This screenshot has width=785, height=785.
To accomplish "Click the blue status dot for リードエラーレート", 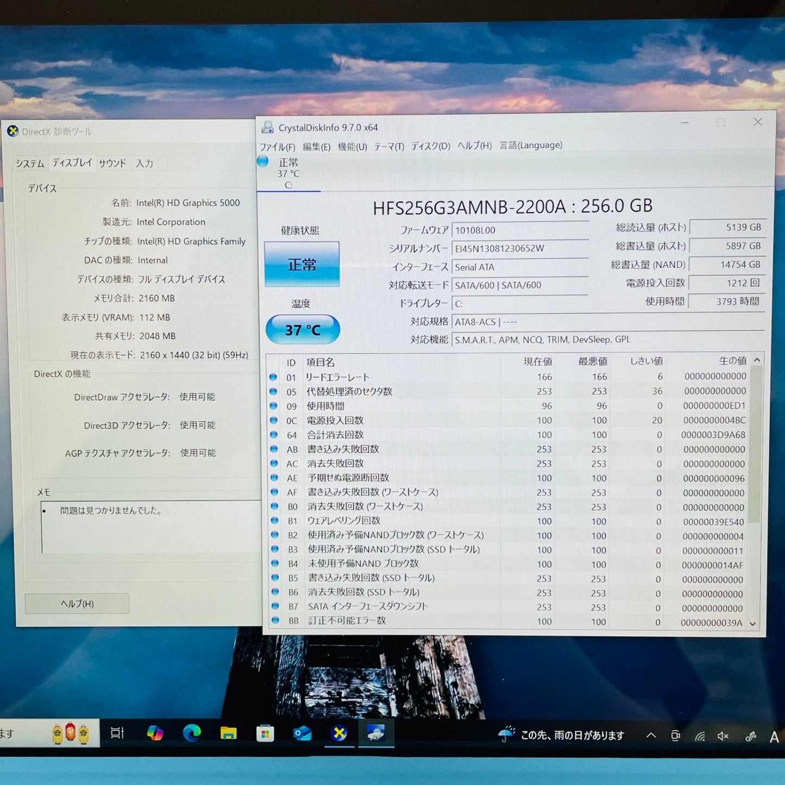I will click(x=273, y=377).
